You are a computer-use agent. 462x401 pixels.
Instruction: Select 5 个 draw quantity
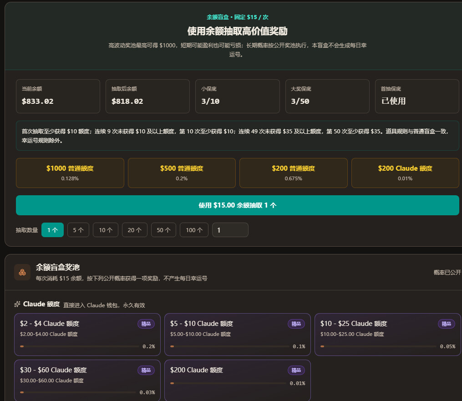(x=78, y=230)
